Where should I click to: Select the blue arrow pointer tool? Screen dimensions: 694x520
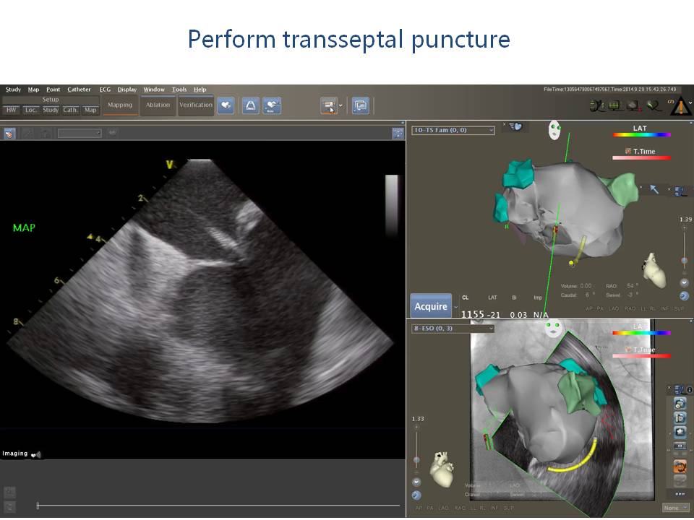point(654,189)
